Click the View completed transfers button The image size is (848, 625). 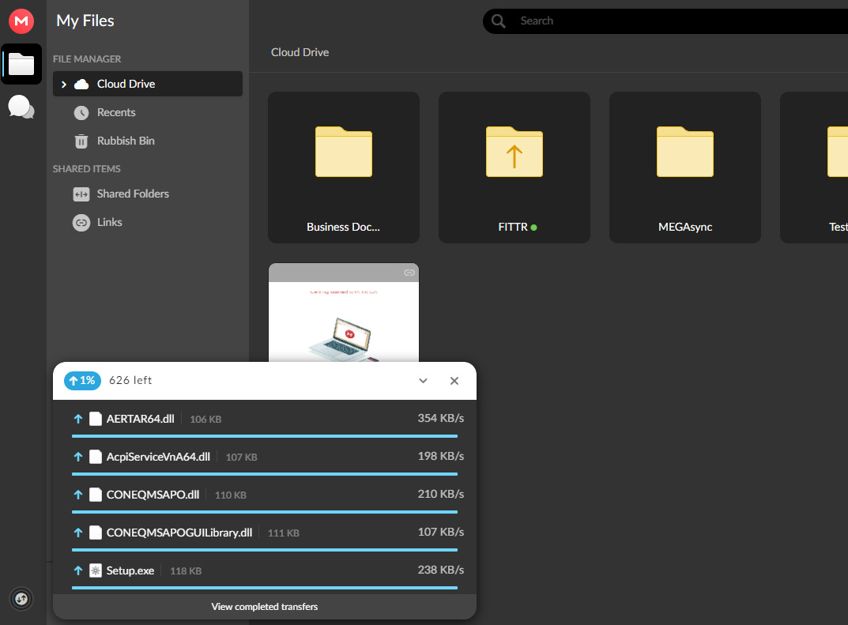(x=264, y=606)
